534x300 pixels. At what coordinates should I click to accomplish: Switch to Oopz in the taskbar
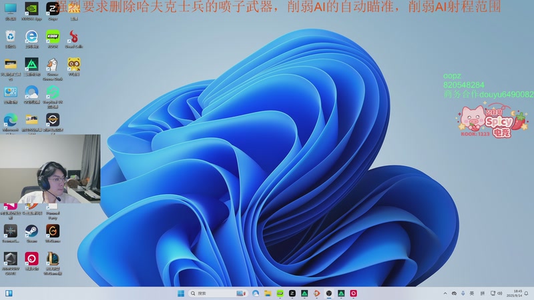(292, 293)
